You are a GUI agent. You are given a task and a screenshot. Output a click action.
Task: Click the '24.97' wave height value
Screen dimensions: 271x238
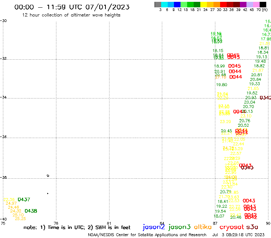point(11,204)
